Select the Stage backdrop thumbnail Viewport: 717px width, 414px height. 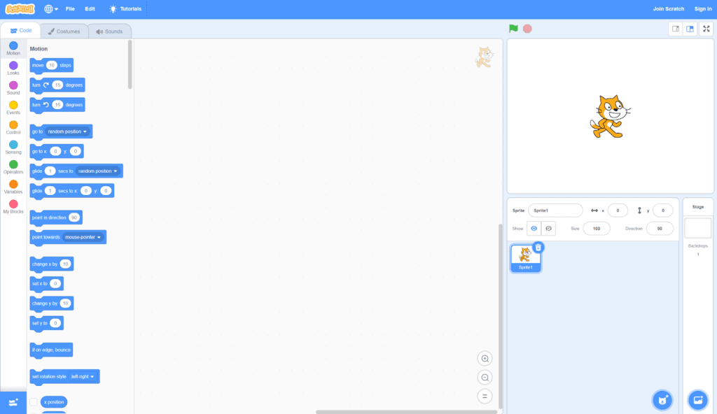tap(698, 228)
